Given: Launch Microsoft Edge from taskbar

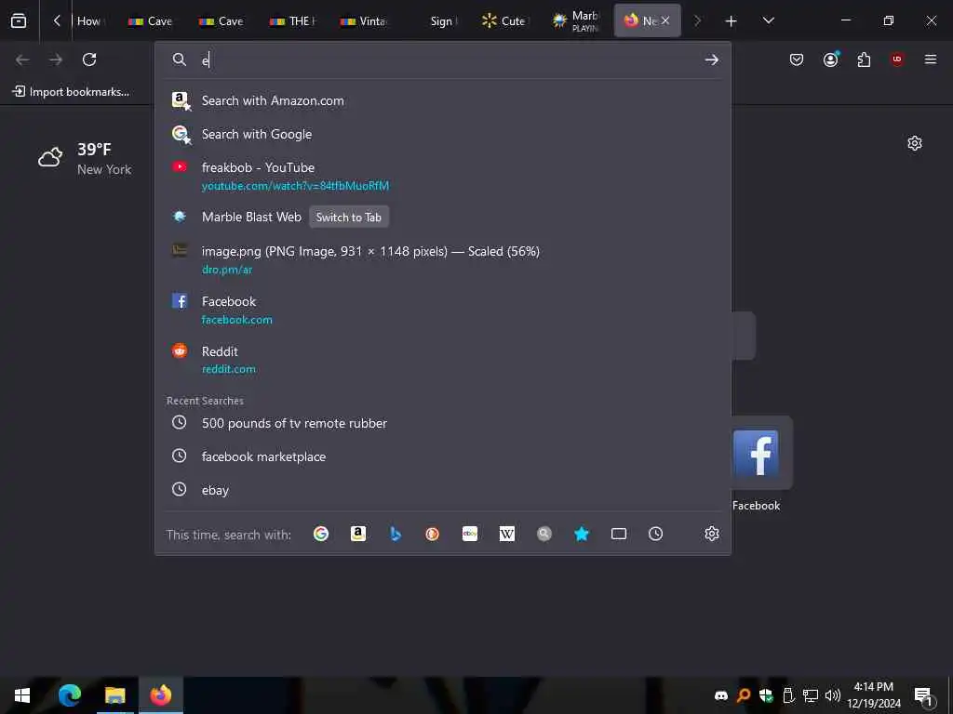Looking at the screenshot, I should pos(69,695).
